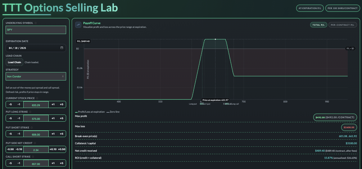The width and height of the screenshot is (362, 169).
Task: Click Zero line legend entry
Action: [x=113, y=112]
